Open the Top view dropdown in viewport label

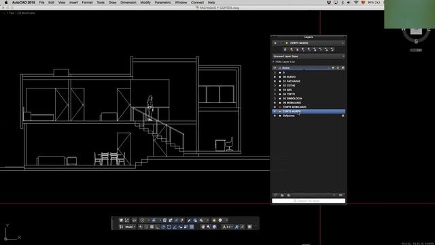tap(11, 13)
